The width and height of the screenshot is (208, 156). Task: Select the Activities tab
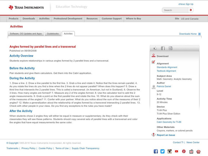pyautogui.click(x=68, y=34)
